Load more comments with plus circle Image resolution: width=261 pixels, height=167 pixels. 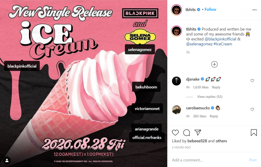click(214, 64)
